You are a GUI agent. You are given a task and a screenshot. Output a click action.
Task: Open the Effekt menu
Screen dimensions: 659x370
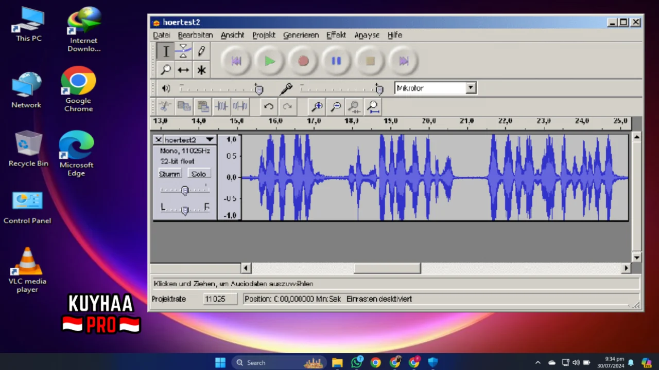pos(336,35)
